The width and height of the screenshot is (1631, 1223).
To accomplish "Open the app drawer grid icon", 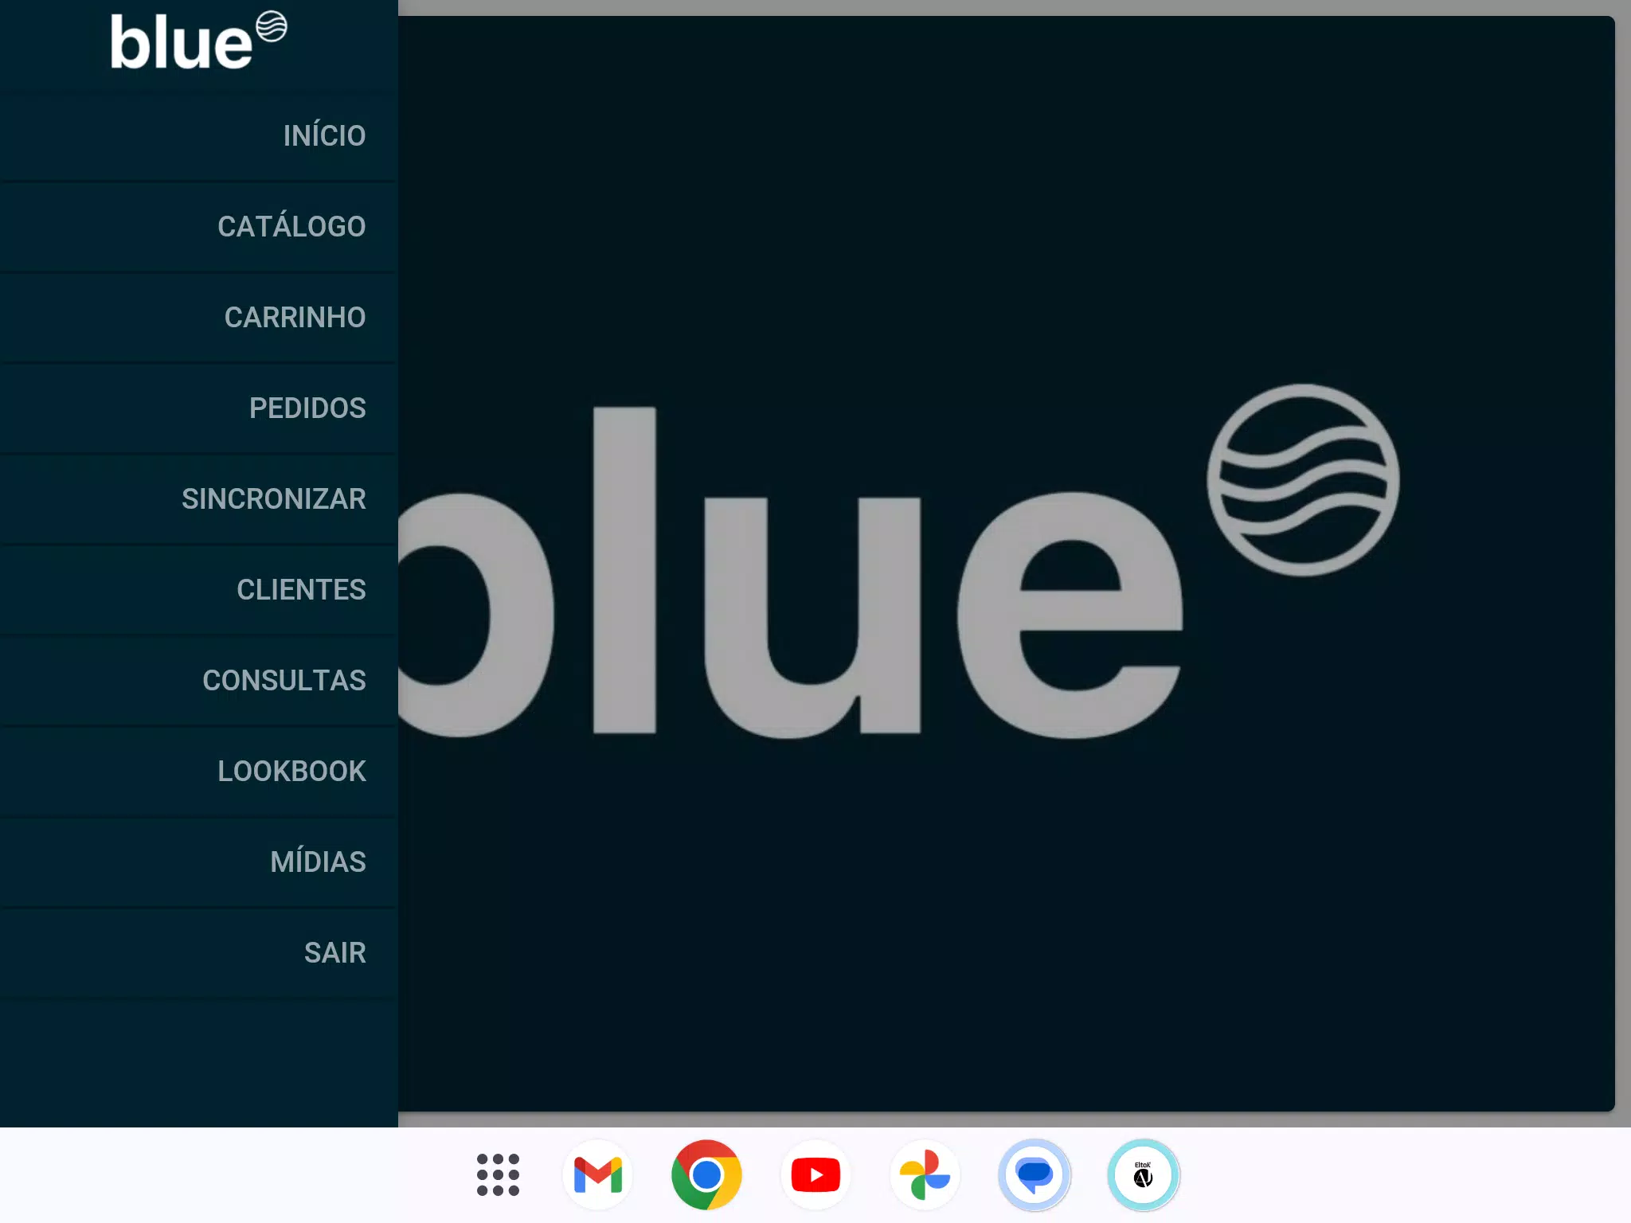I will [x=498, y=1174].
